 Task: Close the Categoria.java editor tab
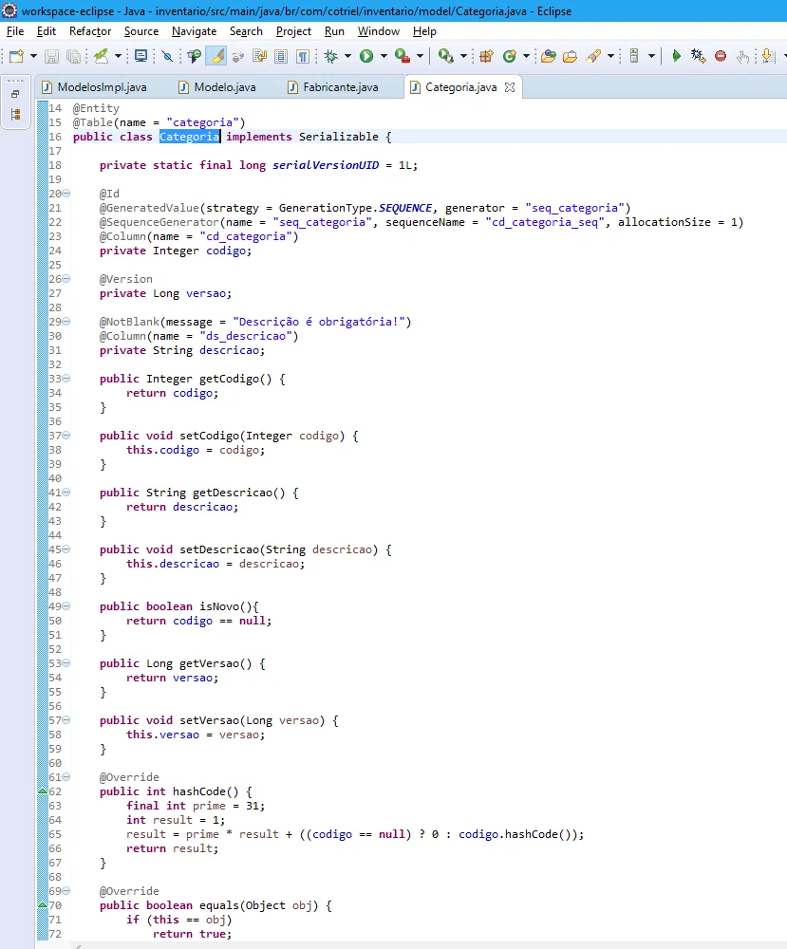510,87
